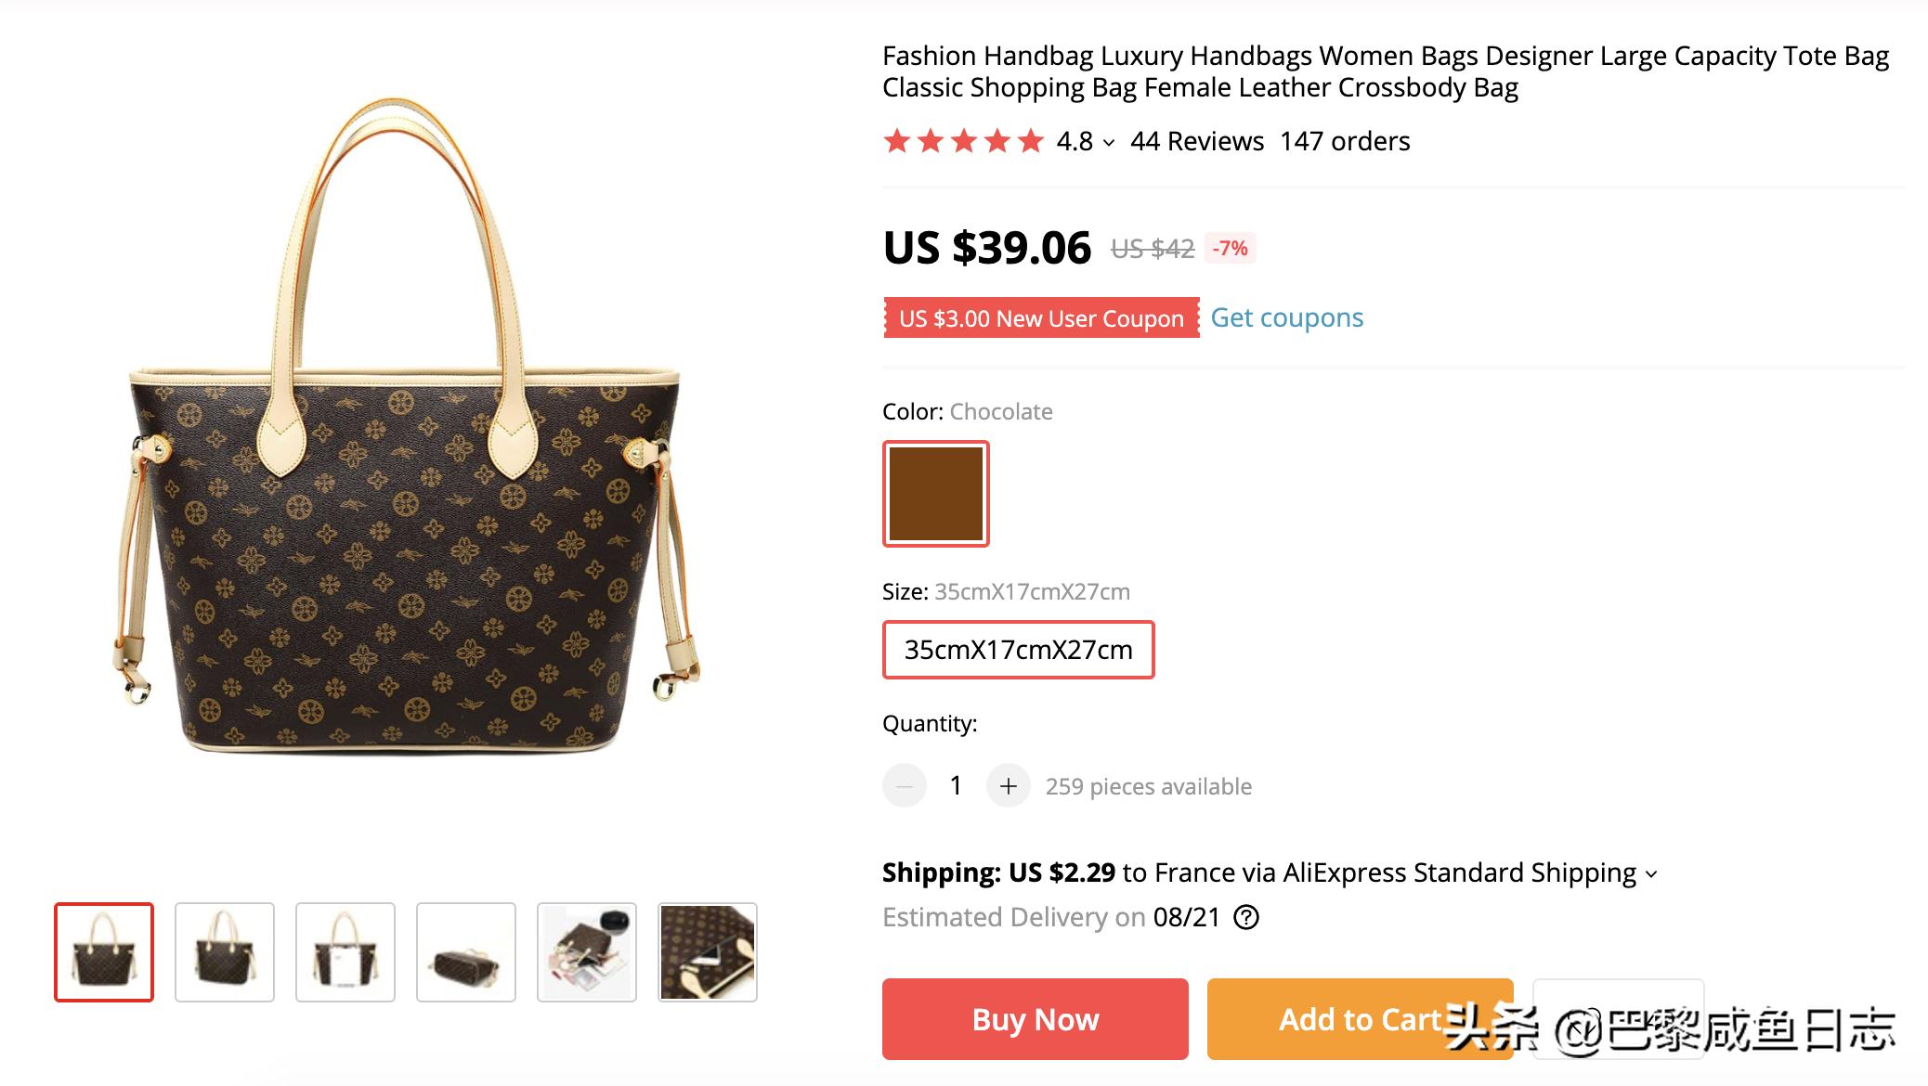Open the 44 Reviews link

[1196, 141]
